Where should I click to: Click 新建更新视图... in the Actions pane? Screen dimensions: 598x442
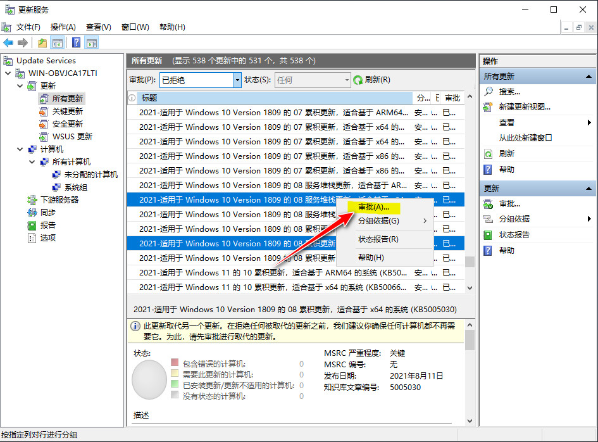(x=524, y=107)
